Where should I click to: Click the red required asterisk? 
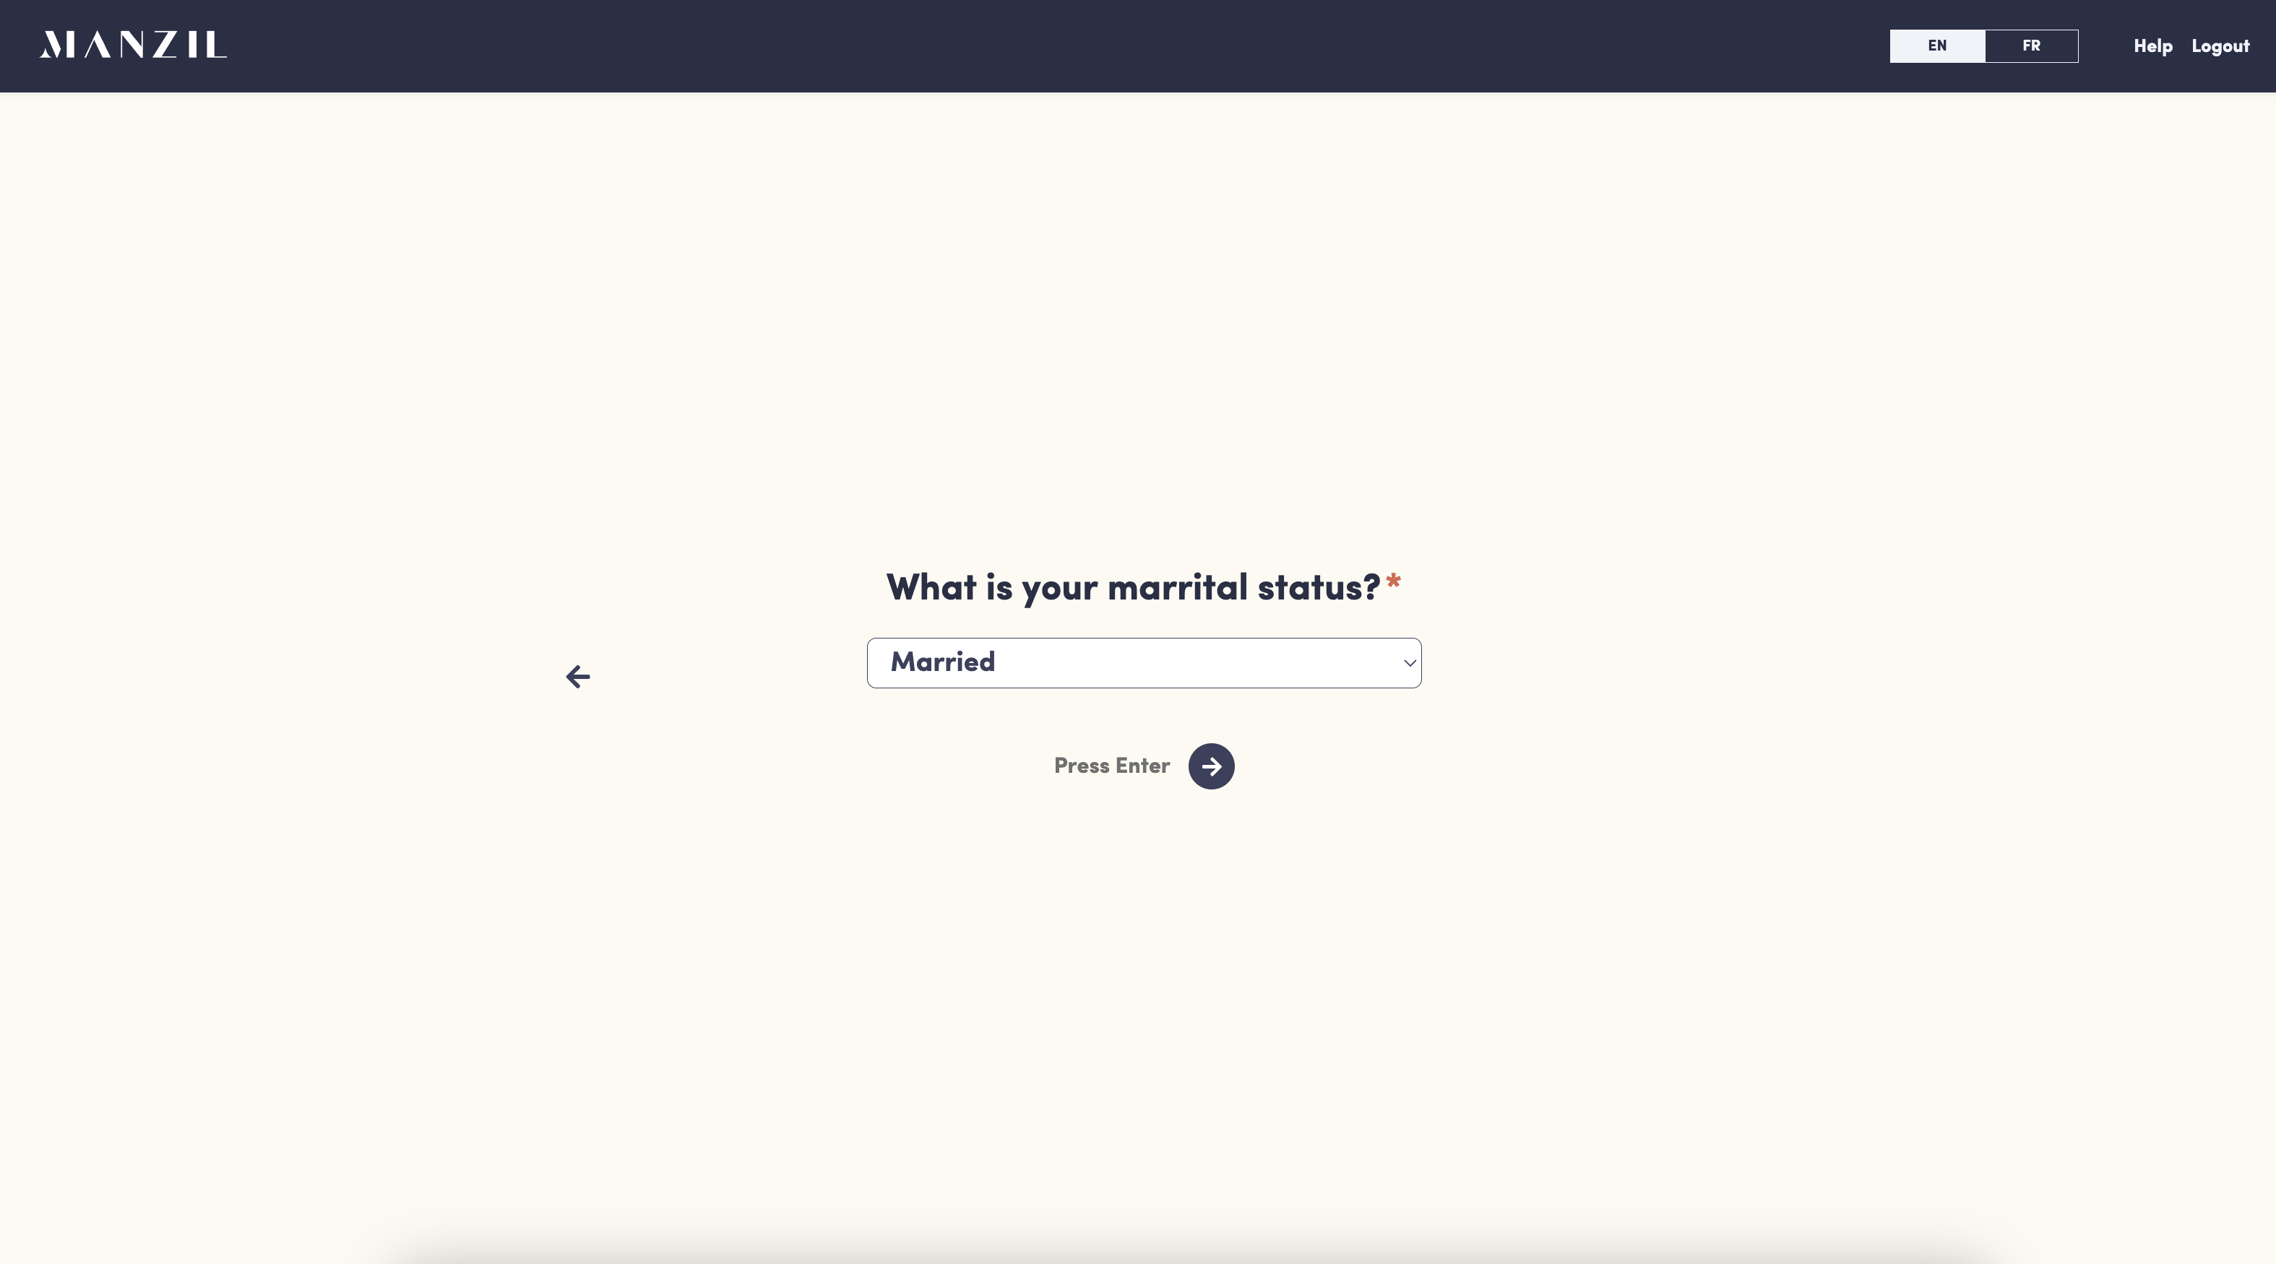click(1393, 581)
